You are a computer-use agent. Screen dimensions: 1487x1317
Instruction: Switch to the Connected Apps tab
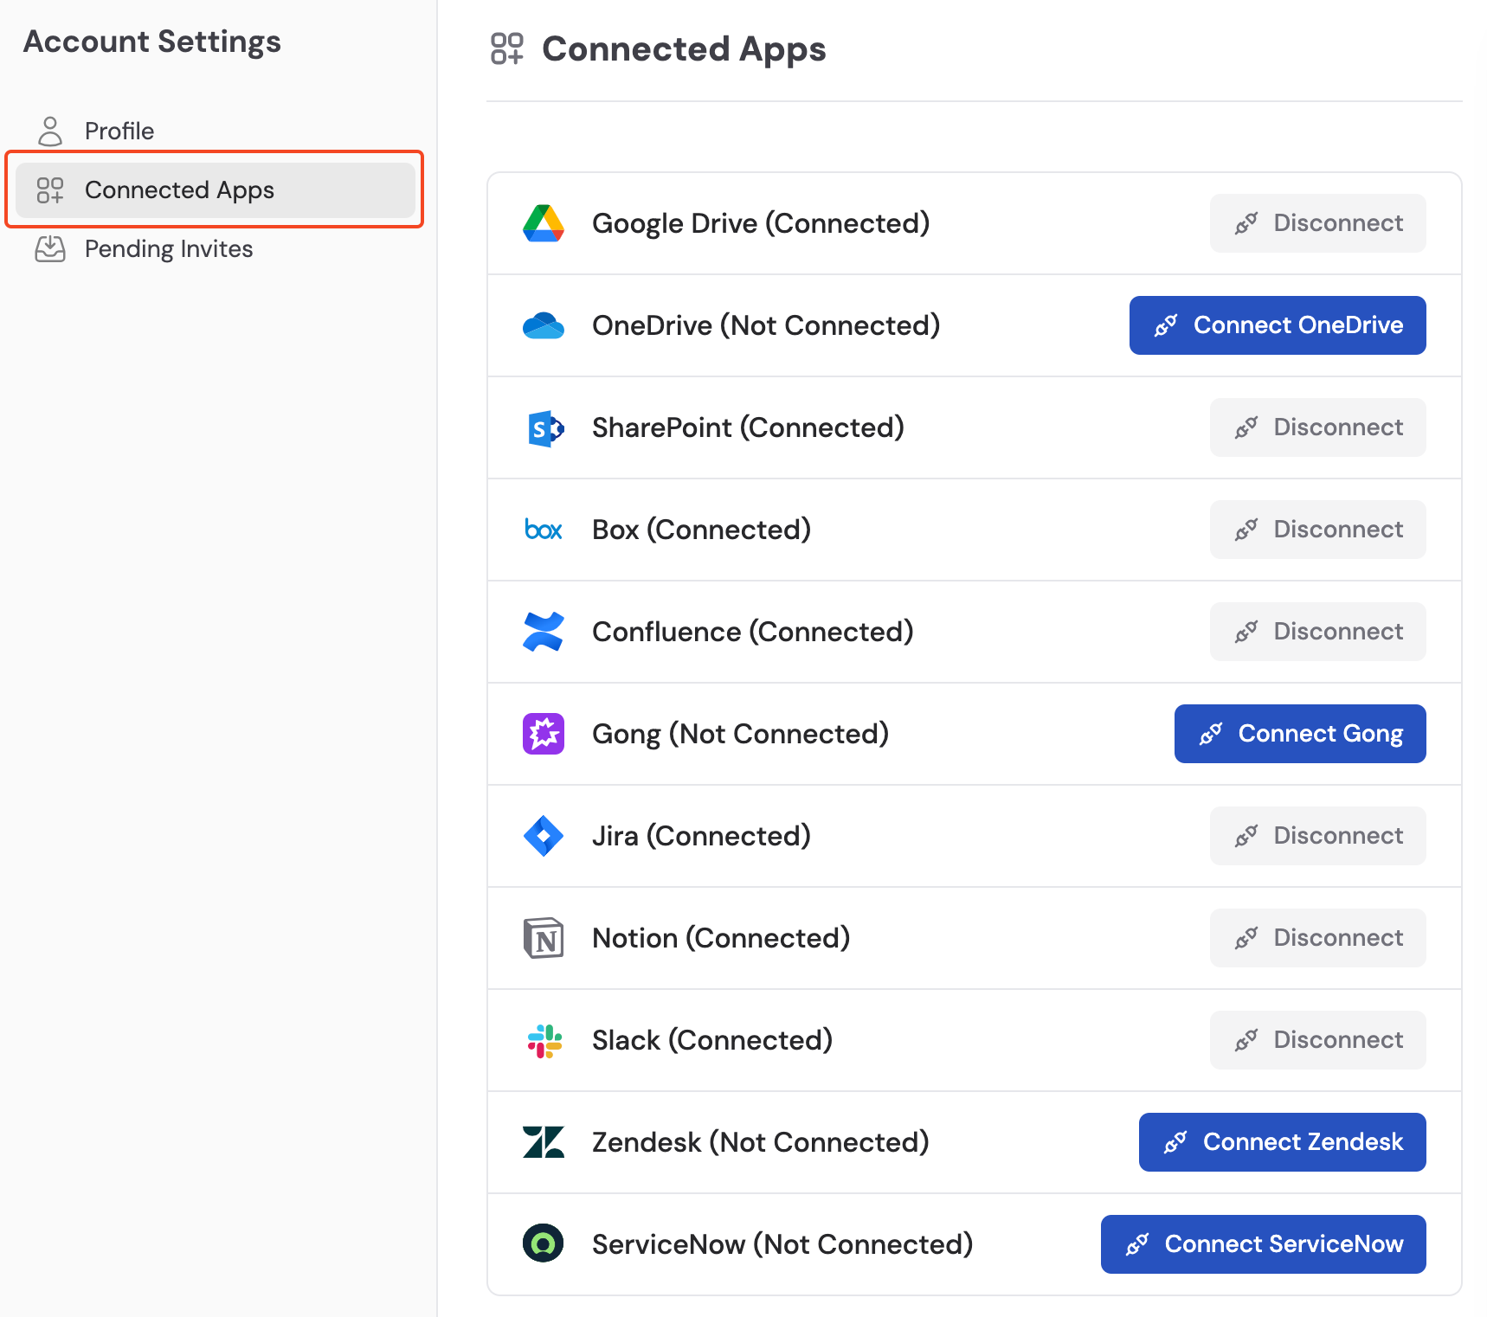pyautogui.click(x=180, y=190)
